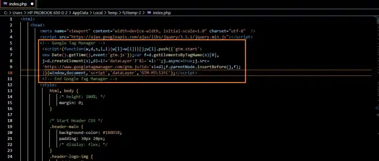Click the PHP file icon on index.php tab
The width and height of the screenshot is (379, 161).
5,4
